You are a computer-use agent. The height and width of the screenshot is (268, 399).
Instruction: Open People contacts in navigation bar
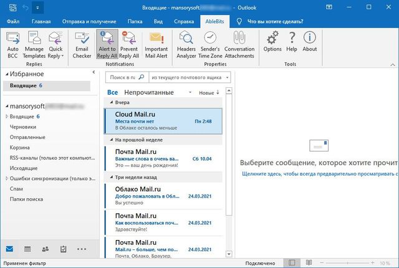46,249
